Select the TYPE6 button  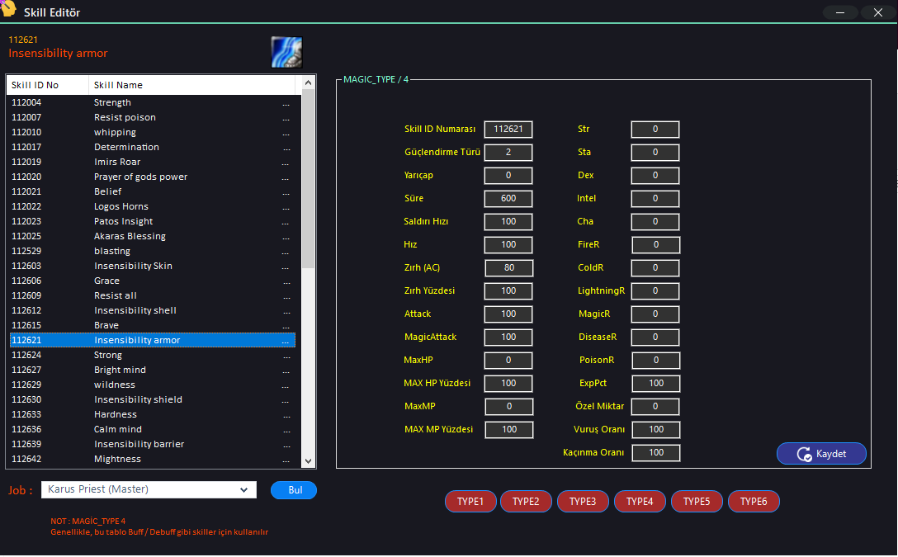754,502
